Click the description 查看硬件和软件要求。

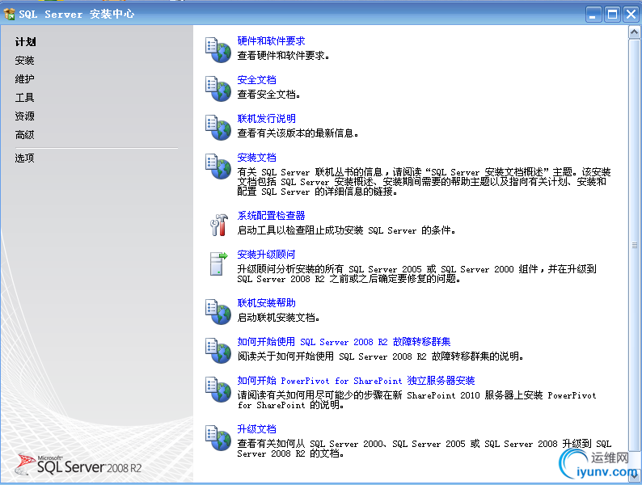click(283, 55)
